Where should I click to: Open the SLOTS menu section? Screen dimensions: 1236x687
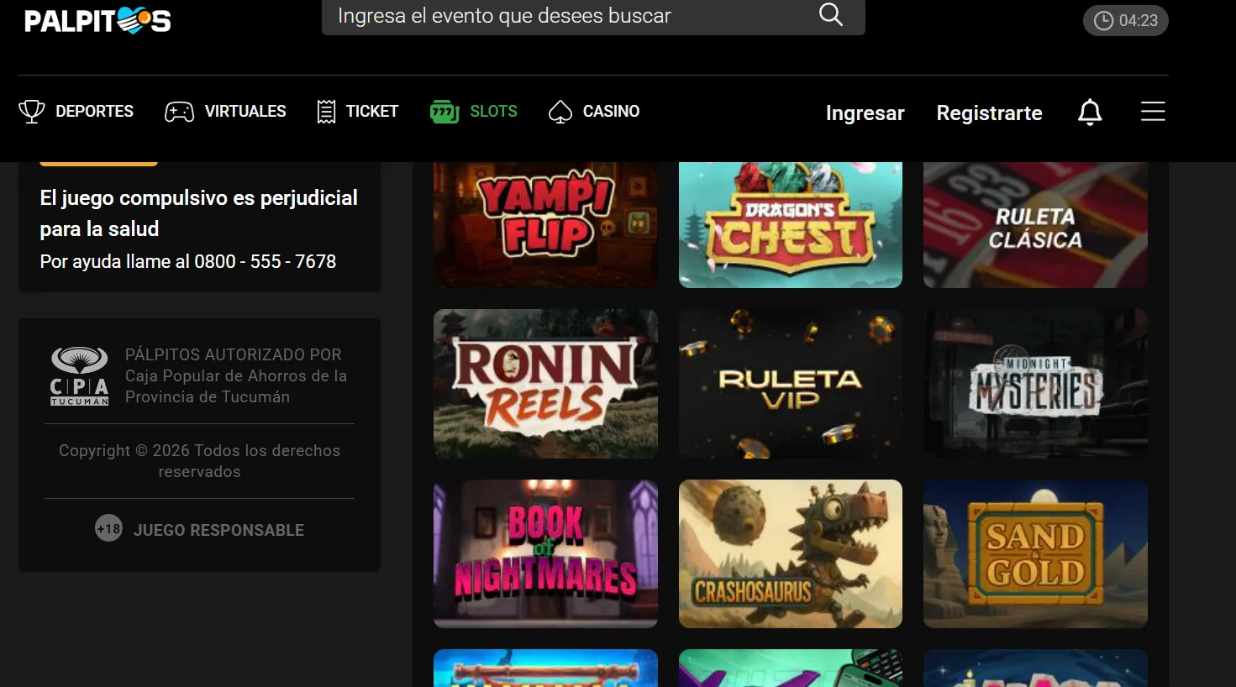coord(493,112)
